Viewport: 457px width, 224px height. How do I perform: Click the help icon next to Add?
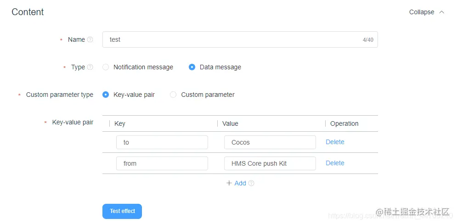[251, 183]
